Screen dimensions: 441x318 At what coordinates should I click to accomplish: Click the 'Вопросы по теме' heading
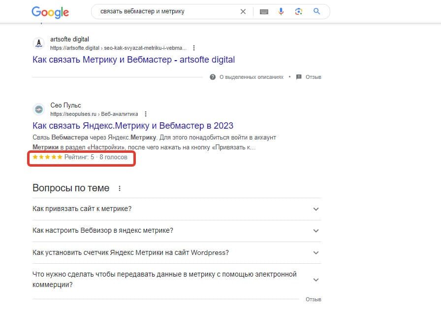tap(71, 188)
